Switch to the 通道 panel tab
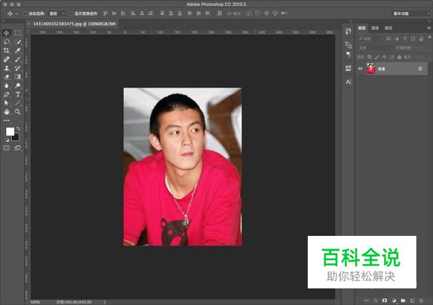 (375, 29)
